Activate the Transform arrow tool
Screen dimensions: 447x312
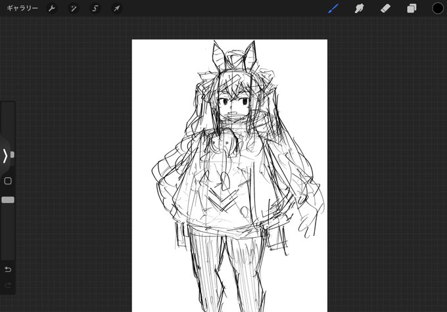point(116,9)
